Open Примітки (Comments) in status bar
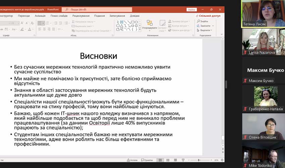Viewport: 285px width, 168px height. point(147,160)
